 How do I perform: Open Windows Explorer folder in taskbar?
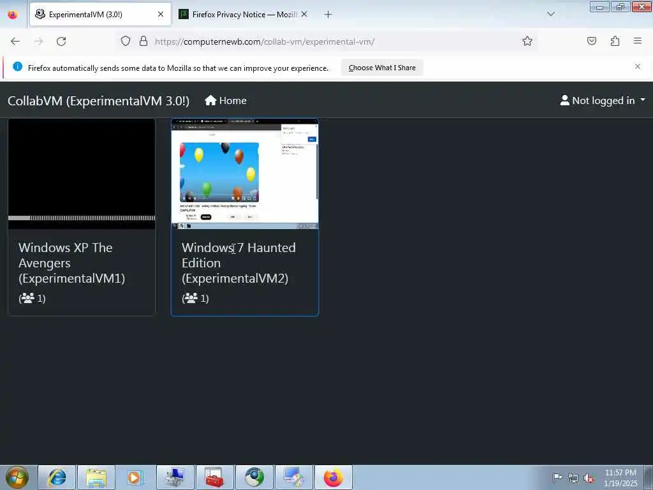pyautogui.click(x=96, y=477)
